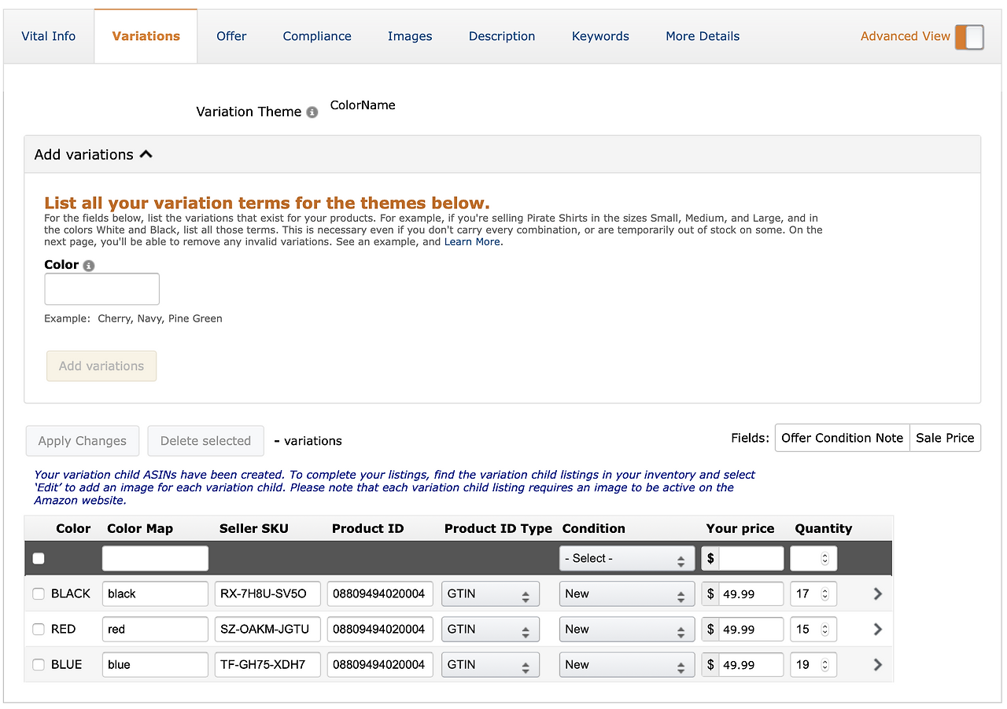Switch to the Description tab

click(502, 36)
